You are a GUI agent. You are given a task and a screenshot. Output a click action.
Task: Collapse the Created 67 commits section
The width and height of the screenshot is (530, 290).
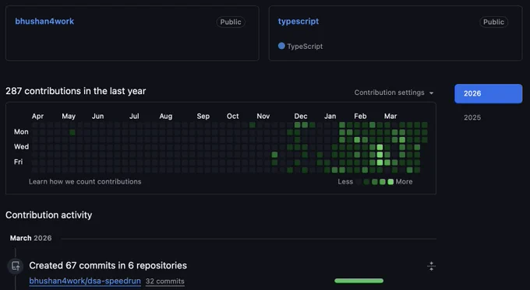pos(431,266)
